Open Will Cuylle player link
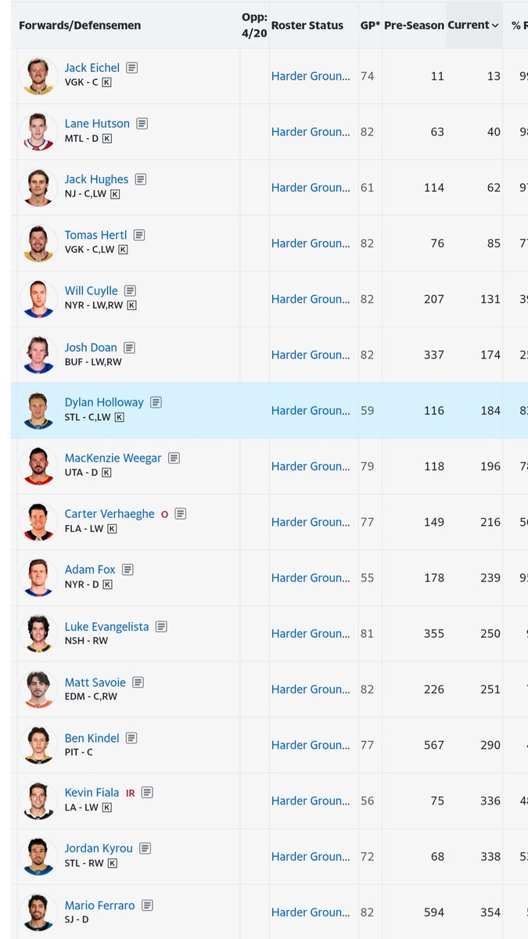 coord(92,291)
